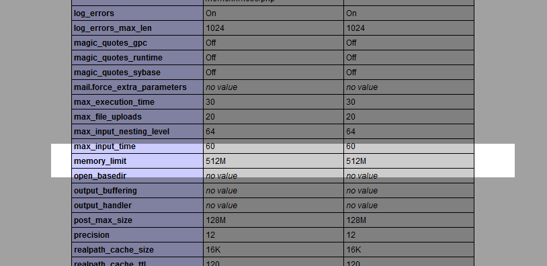Click local value 20 of max_file_uploads
547x266 pixels.
(x=210, y=117)
